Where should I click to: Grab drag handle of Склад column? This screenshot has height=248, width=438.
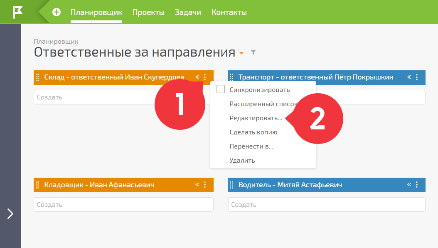coord(37,77)
